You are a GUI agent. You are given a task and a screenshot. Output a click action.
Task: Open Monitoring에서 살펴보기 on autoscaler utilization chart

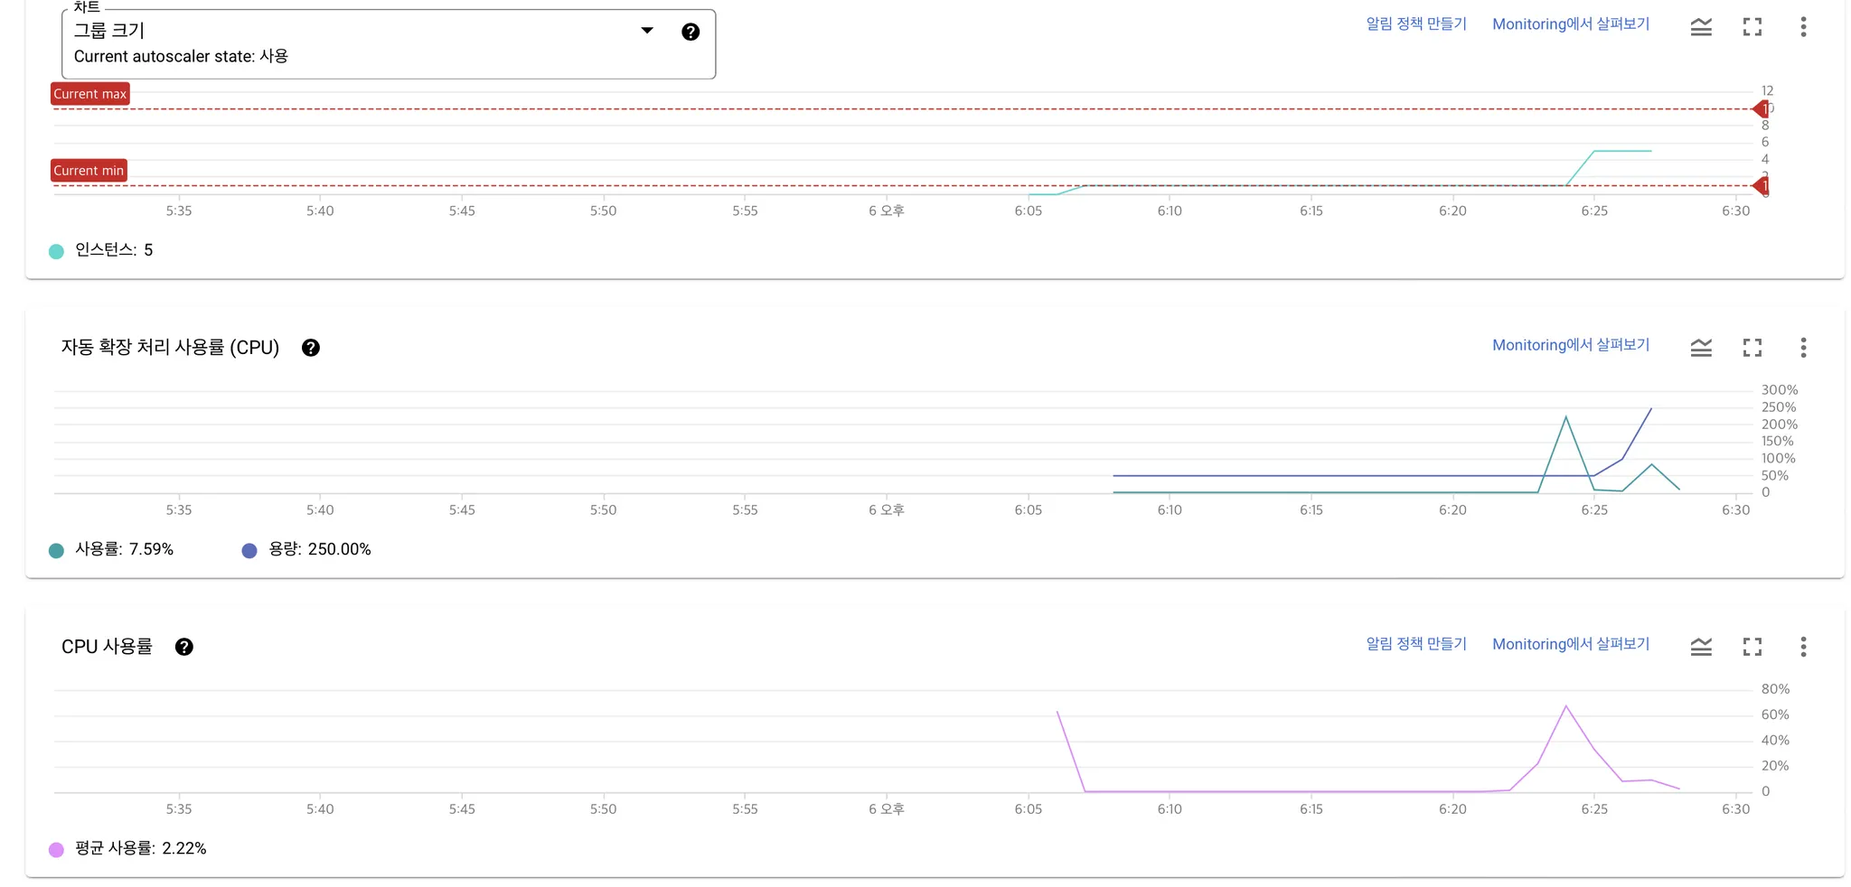point(1571,345)
